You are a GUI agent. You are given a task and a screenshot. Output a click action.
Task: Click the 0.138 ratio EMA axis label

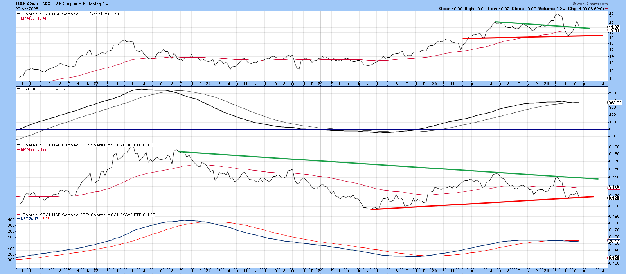pos(614,188)
